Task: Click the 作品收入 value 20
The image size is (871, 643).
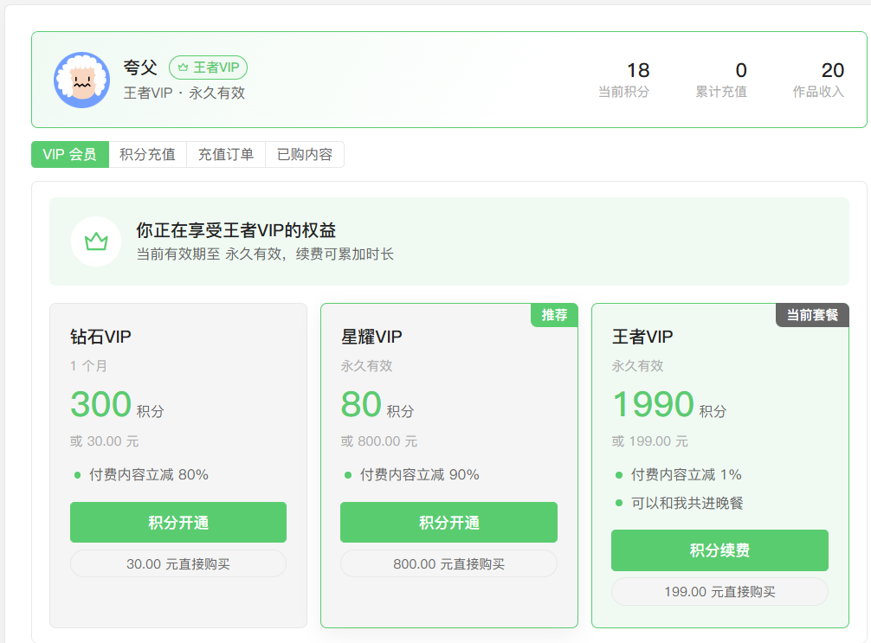Action: pyautogui.click(x=833, y=70)
